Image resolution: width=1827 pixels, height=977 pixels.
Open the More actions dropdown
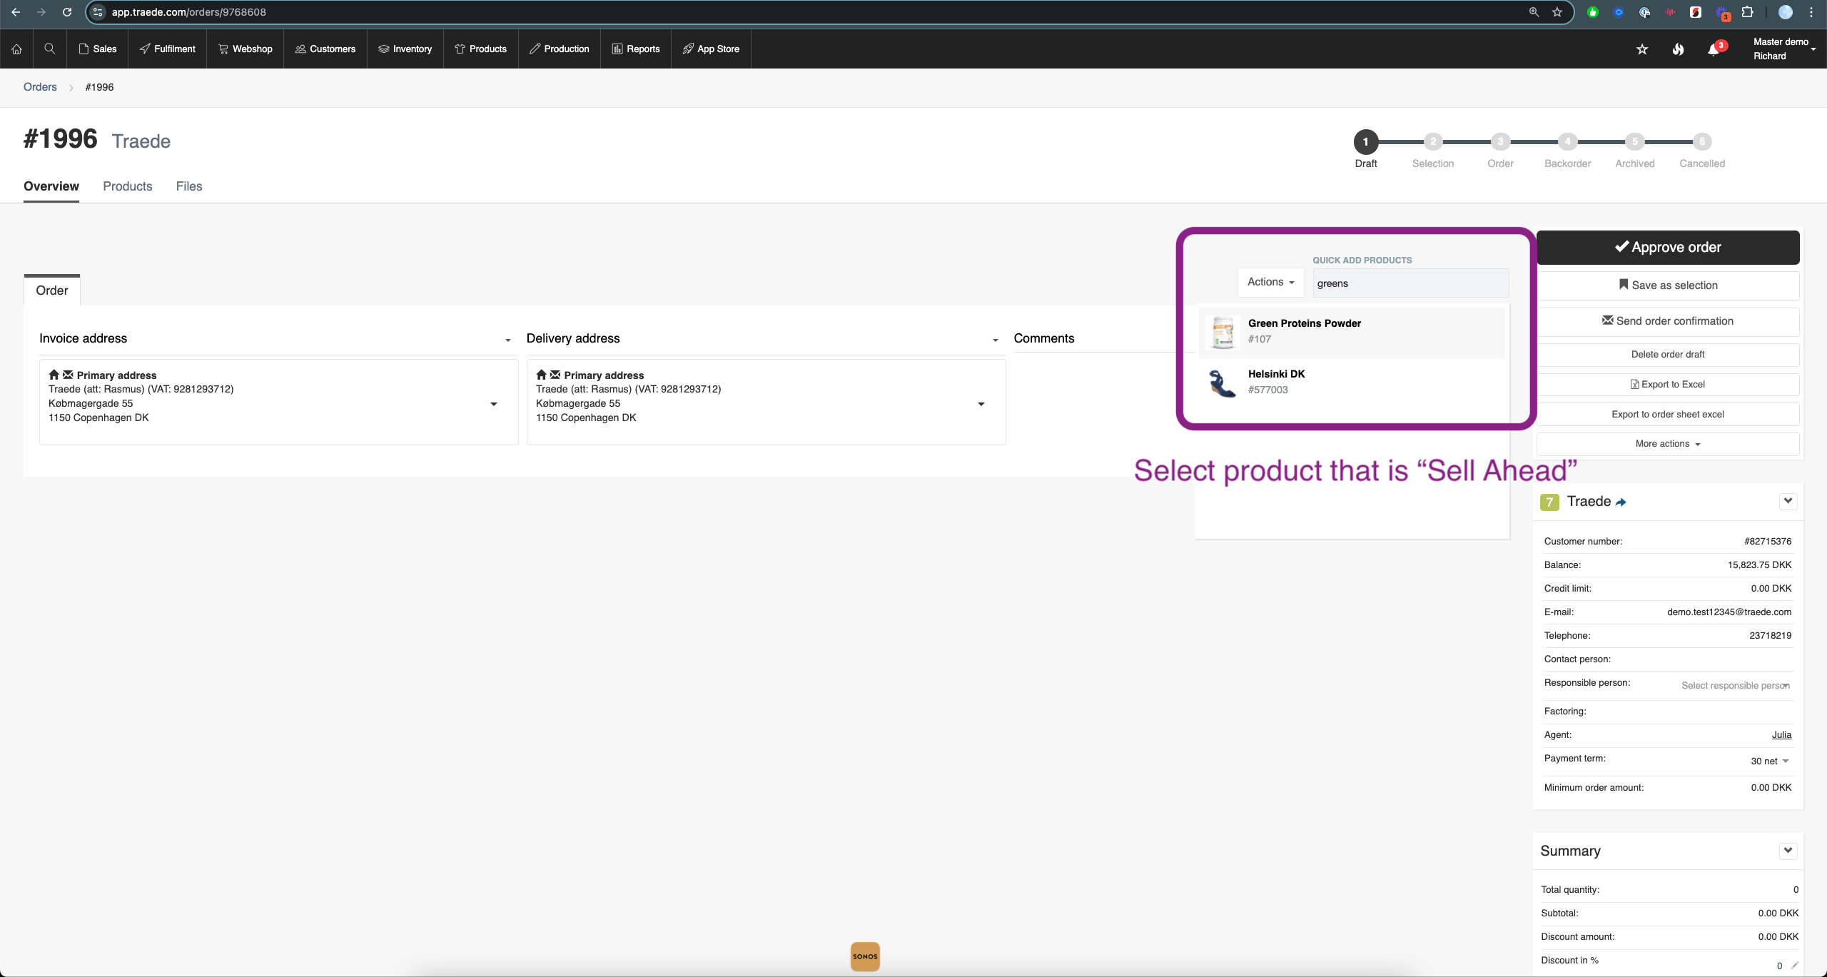(x=1668, y=444)
